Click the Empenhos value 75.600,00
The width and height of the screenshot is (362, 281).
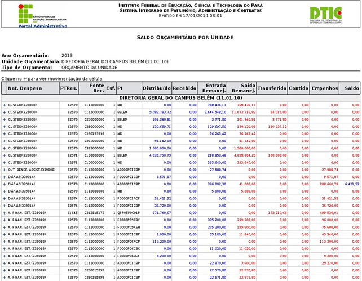coord(330,228)
